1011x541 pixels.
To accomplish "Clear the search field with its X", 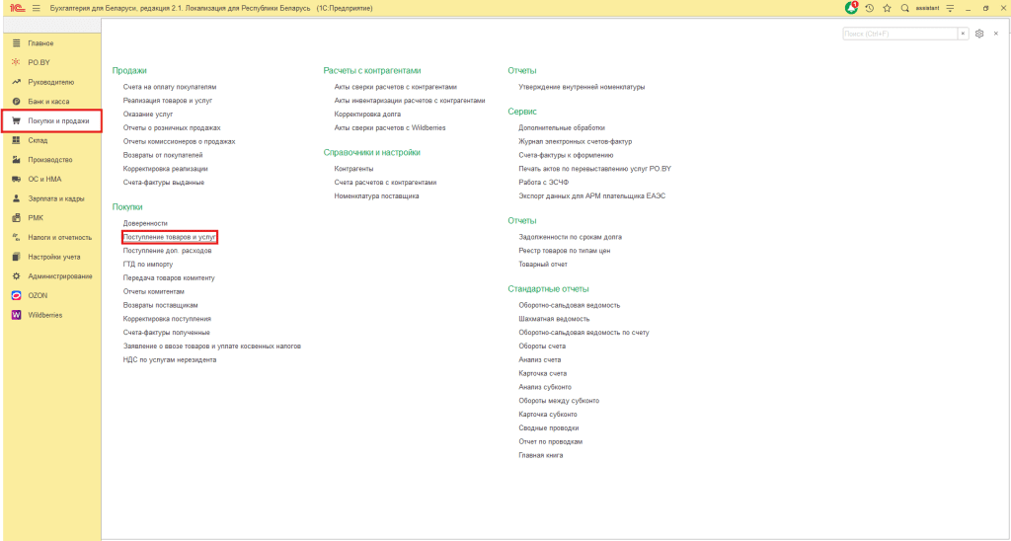I will click(x=964, y=34).
